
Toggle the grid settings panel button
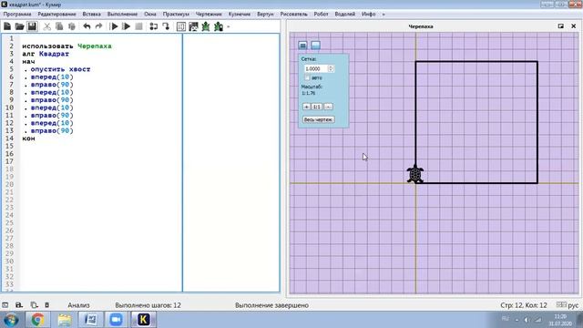(303, 46)
